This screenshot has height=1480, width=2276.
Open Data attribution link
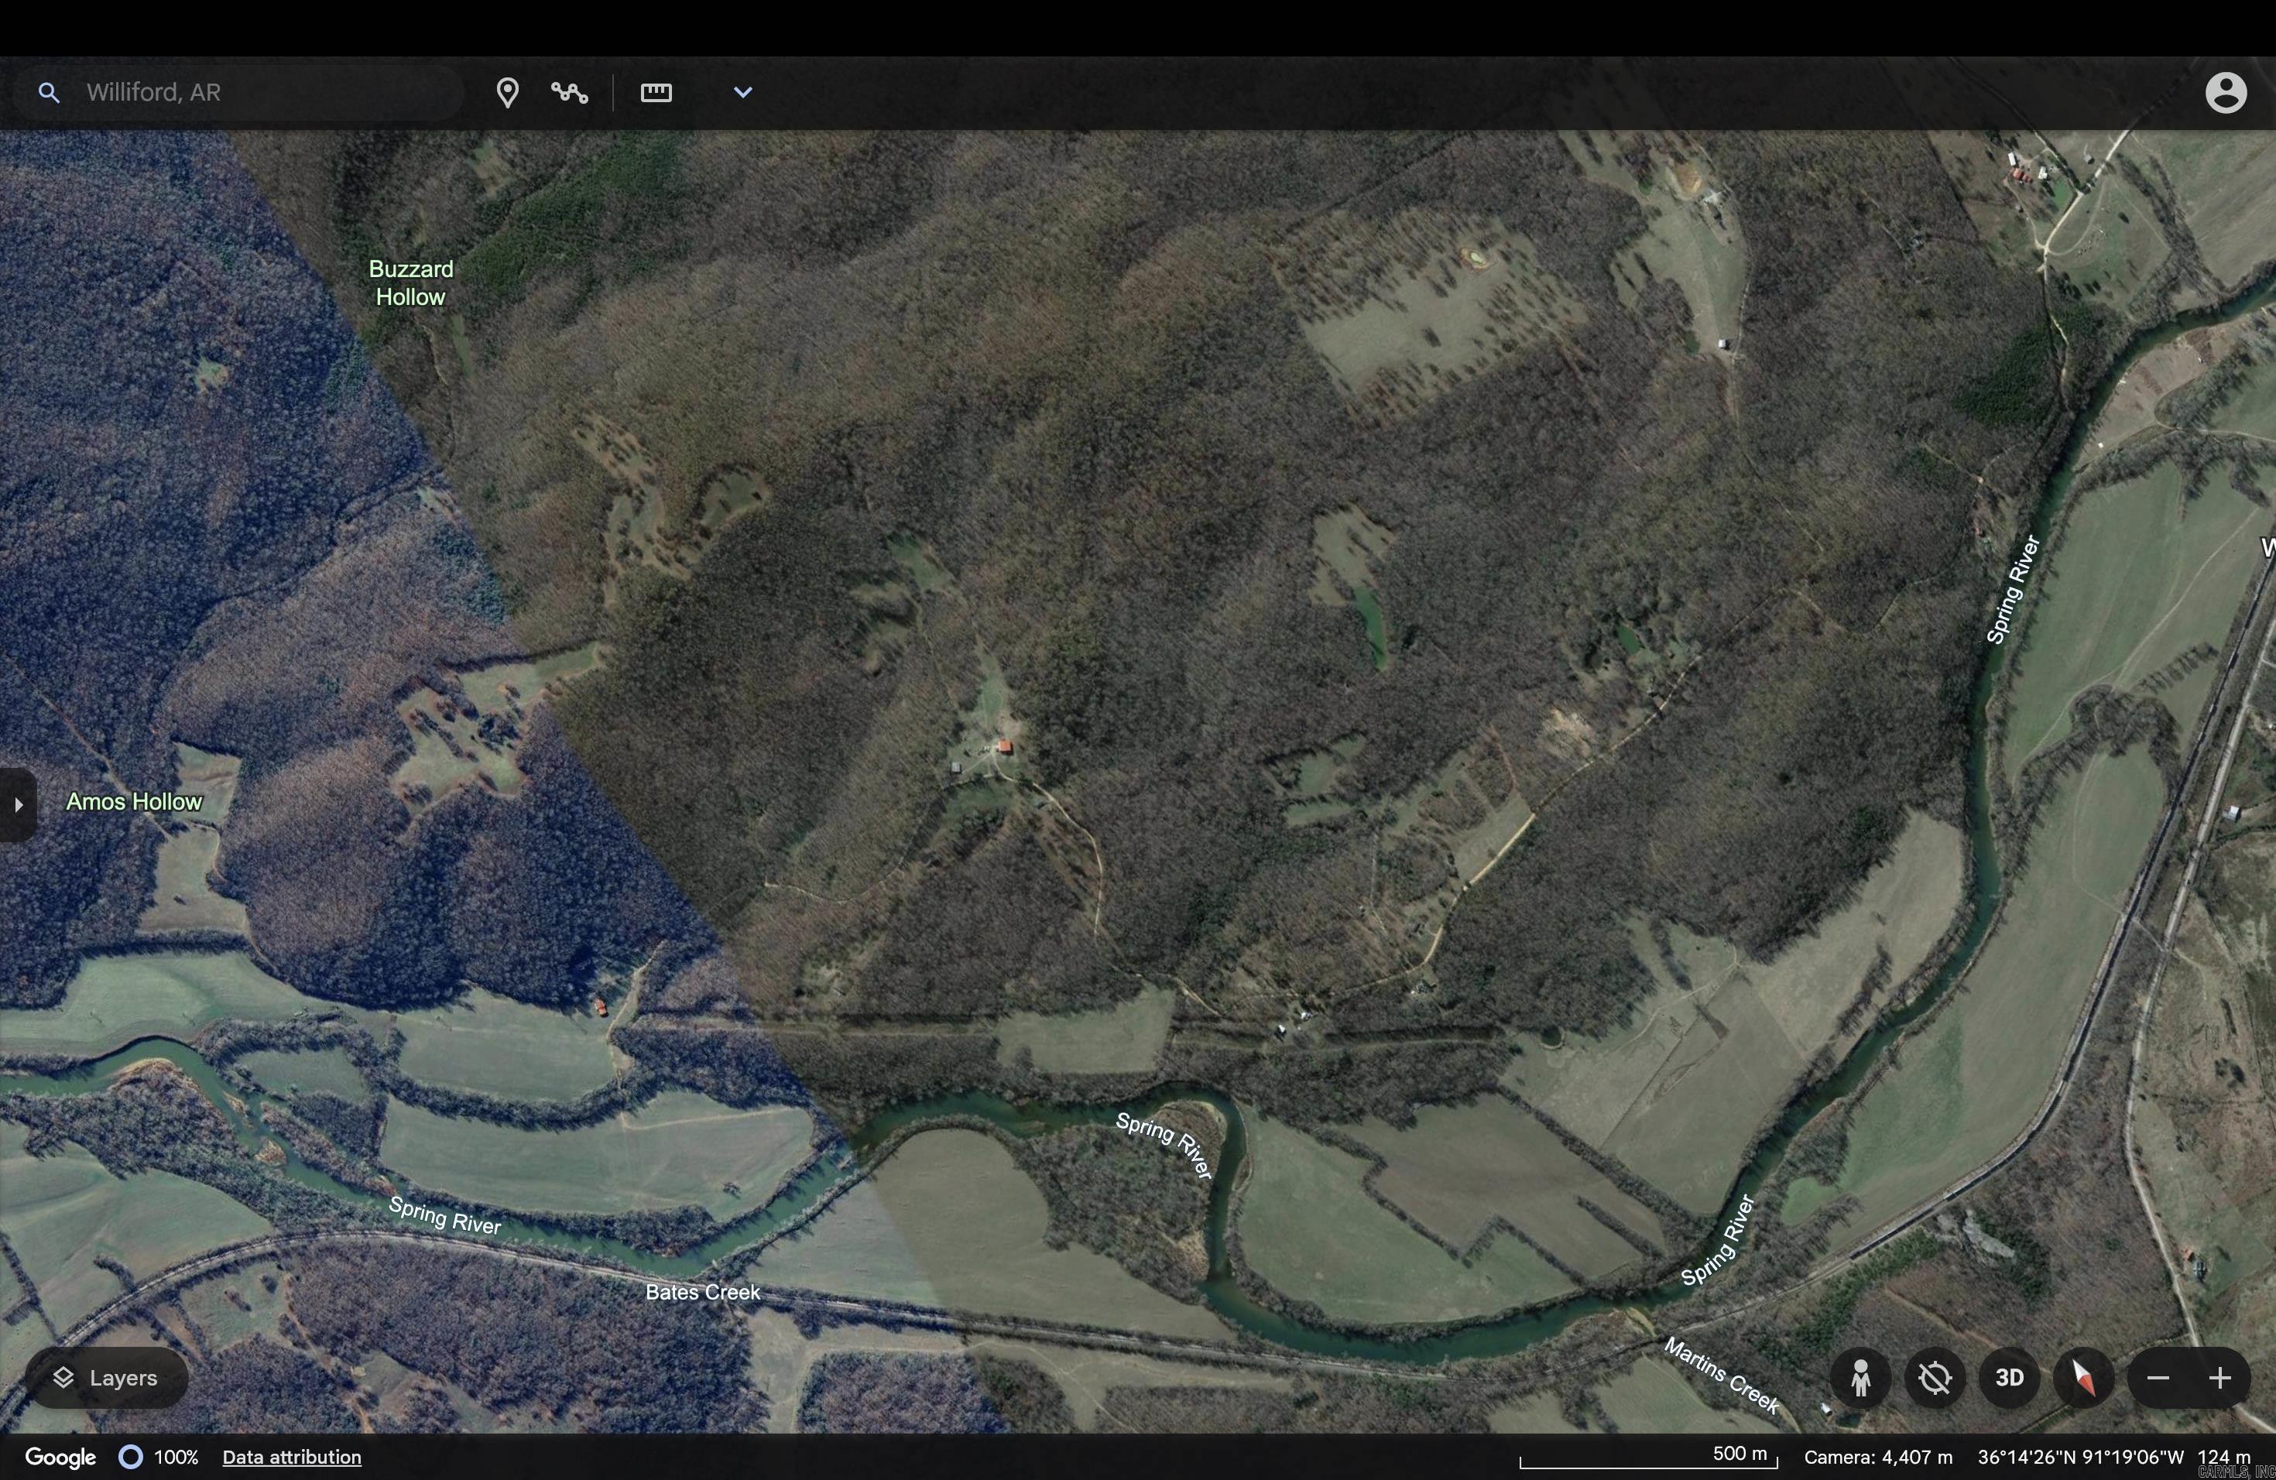(x=292, y=1457)
